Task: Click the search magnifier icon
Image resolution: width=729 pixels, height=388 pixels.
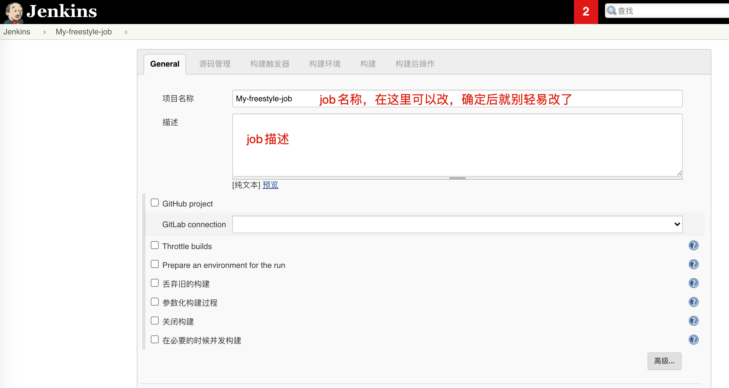Action: tap(611, 11)
